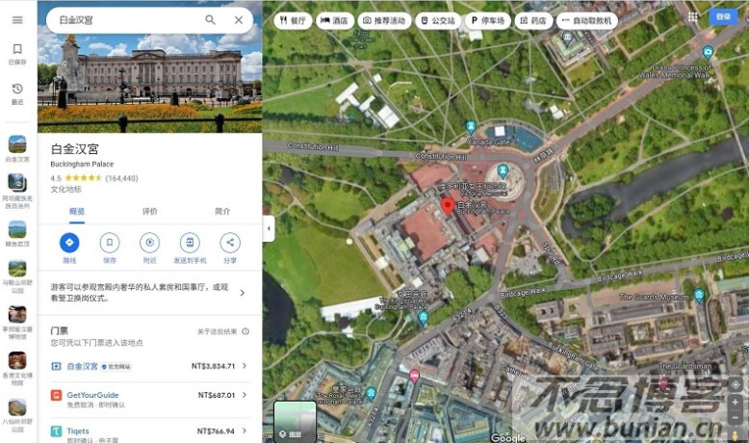This screenshot has width=749, height=443.
Task: Click Princess of Wales Memorial Walk marker
Action: click(x=708, y=52)
